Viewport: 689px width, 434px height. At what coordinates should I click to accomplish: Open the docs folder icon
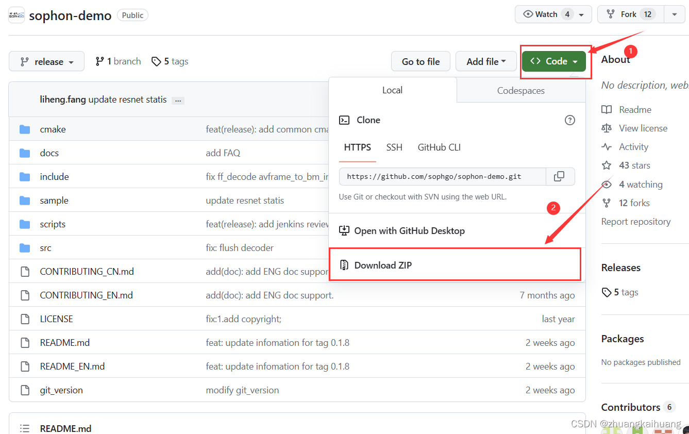coord(25,153)
